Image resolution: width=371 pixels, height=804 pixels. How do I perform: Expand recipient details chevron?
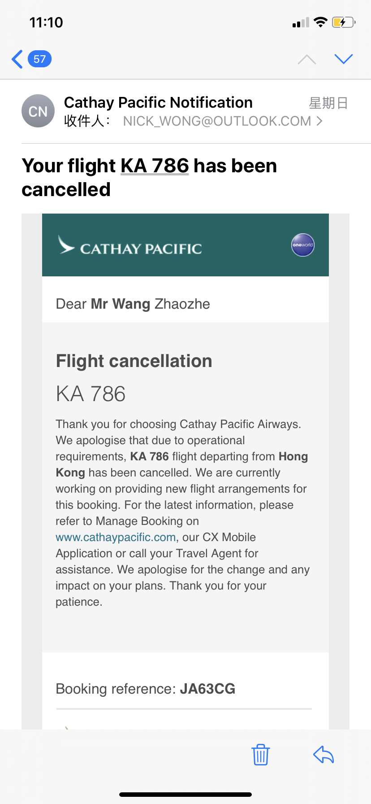point(319,121)
